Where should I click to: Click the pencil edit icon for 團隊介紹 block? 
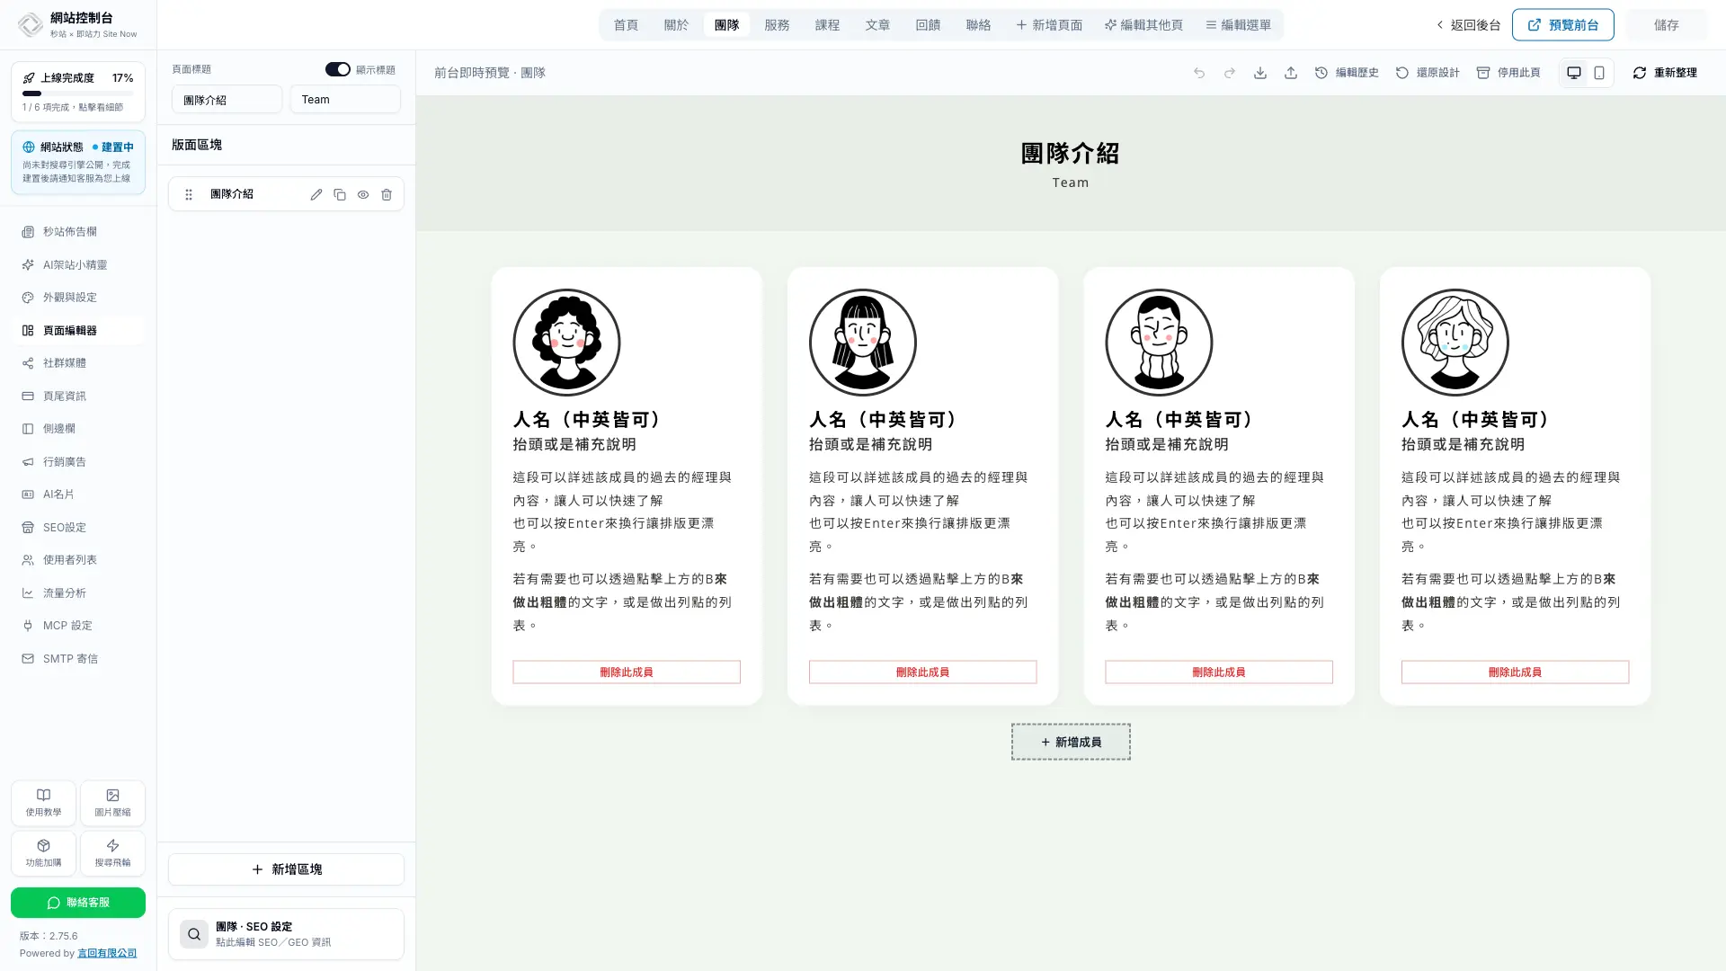316,194
